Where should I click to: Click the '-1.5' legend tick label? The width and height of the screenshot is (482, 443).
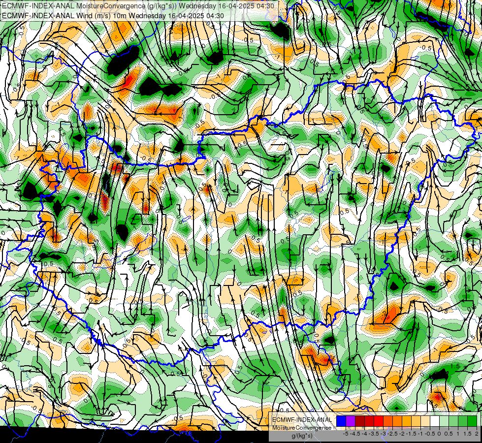click(x=411, y=434)
